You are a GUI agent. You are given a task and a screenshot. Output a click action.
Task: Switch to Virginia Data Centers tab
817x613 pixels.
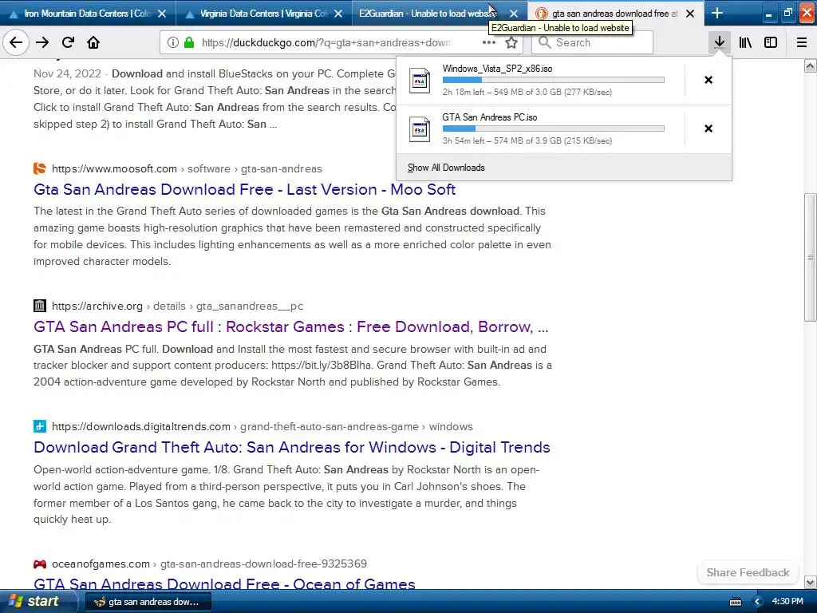pyautogui.click(x=263, y=14)
